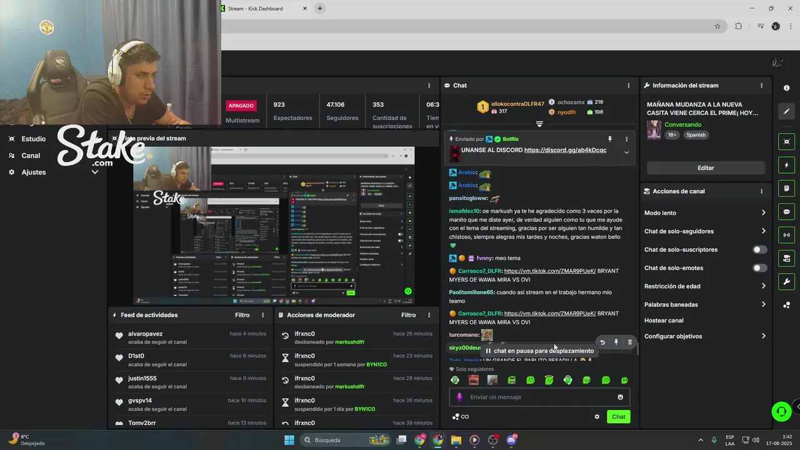
Task: Open File Explorer from the taskbar
Action: [x=456, y=440]
